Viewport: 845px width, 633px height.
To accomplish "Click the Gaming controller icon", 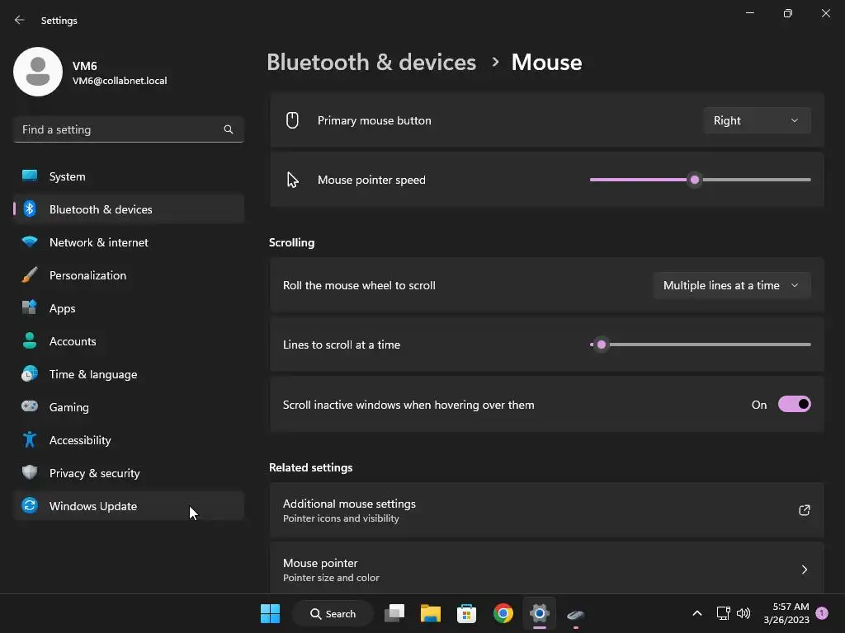I will click(x=30, y=406).
